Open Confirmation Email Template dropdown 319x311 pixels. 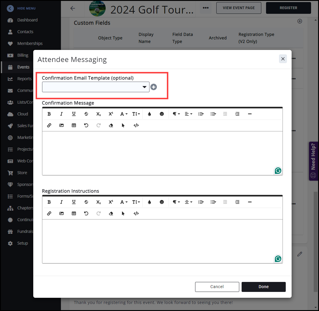coord(96,87)
